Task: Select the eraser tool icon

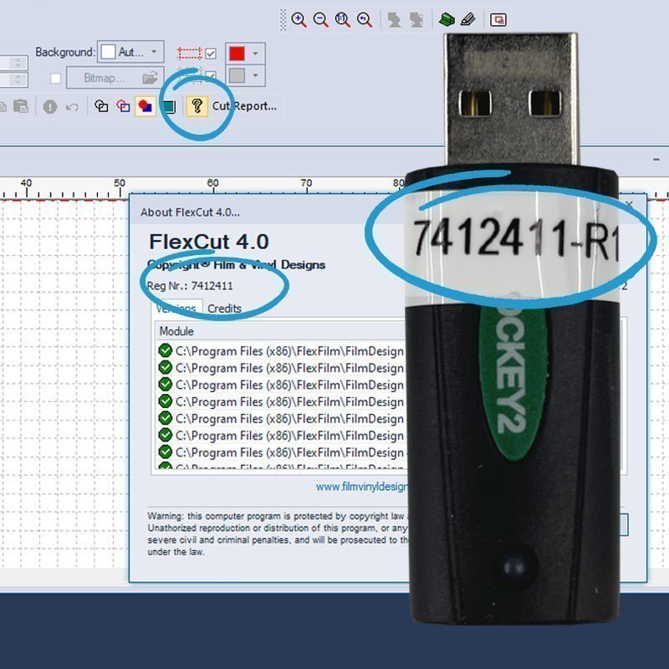Action: point(468,19)
